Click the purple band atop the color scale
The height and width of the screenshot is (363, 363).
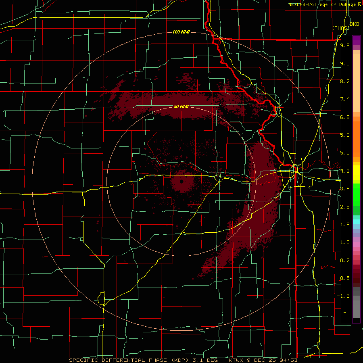(356, 40)
